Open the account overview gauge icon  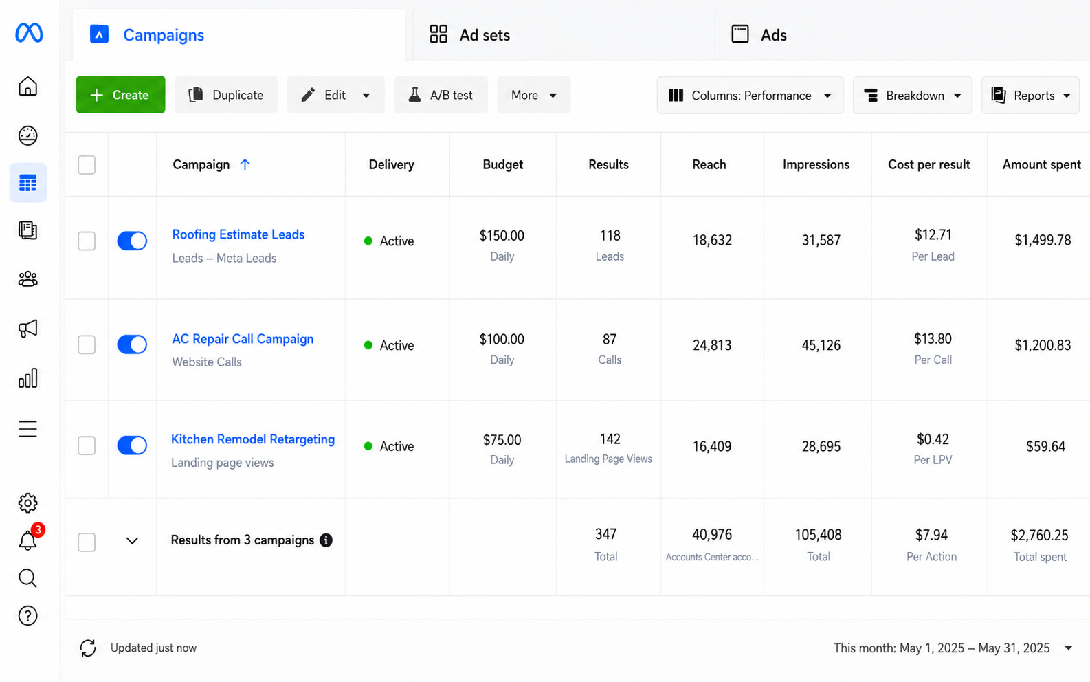tap(27, 135)
